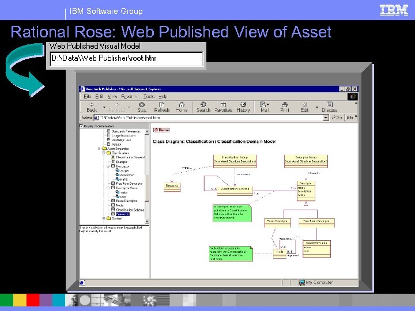Click the Descriptor class icon in tree
This screenshot has height=311, width=415.
coord(113,166)
